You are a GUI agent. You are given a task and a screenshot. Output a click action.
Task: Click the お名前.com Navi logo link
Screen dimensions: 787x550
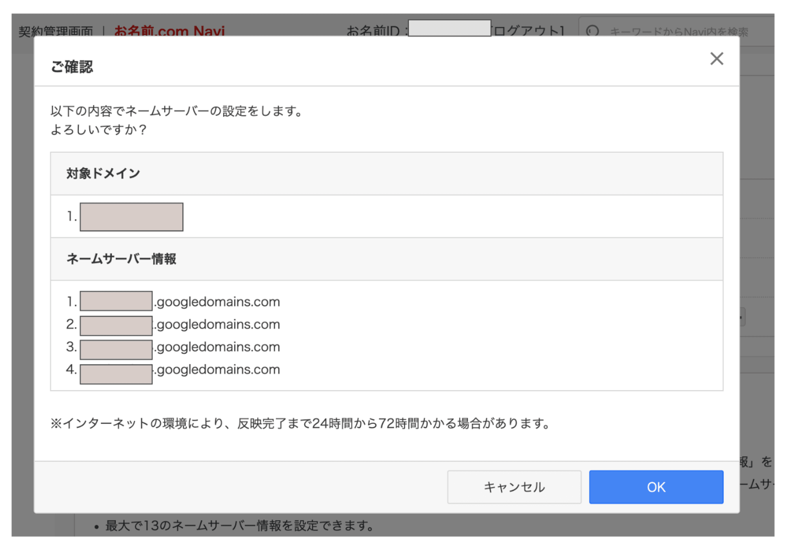coord(169,31)
